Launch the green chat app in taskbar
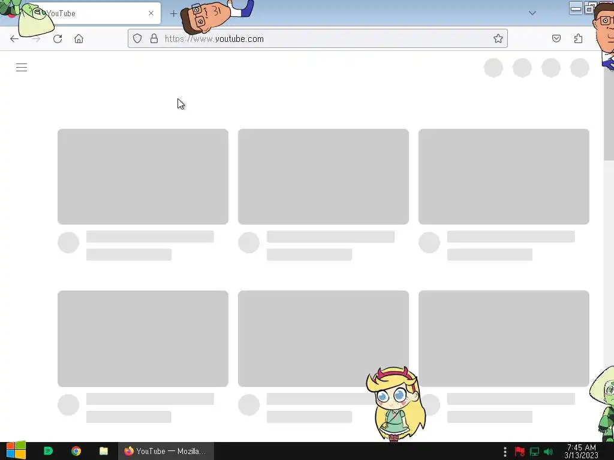 coord(48,451)
